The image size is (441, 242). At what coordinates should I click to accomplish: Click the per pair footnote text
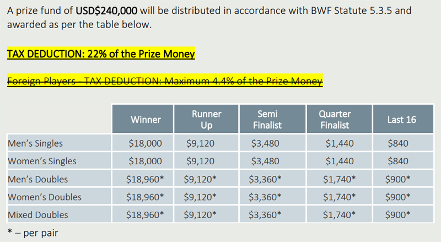pos(33,233)
